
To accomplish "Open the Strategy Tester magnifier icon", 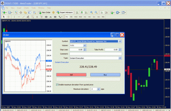I will pos(34,13).
